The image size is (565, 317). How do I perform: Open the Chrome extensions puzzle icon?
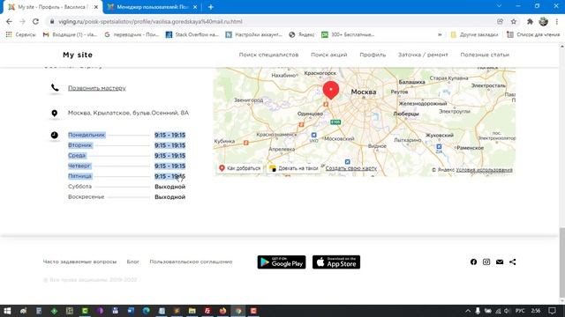[x=530, y=21]
